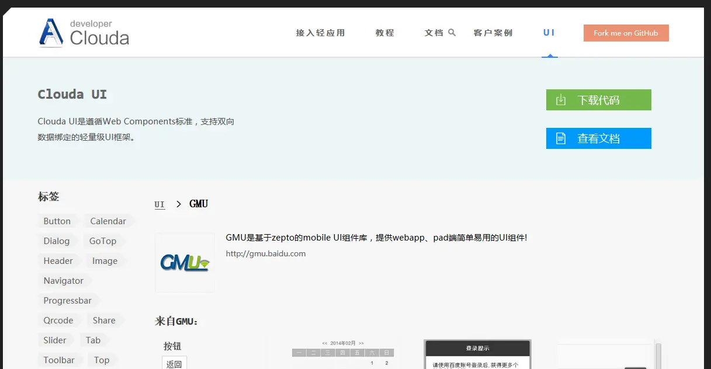Viewport: 711px width, 369px height.
Task: Open the 文档 menu item
Action: click(434, 33)
